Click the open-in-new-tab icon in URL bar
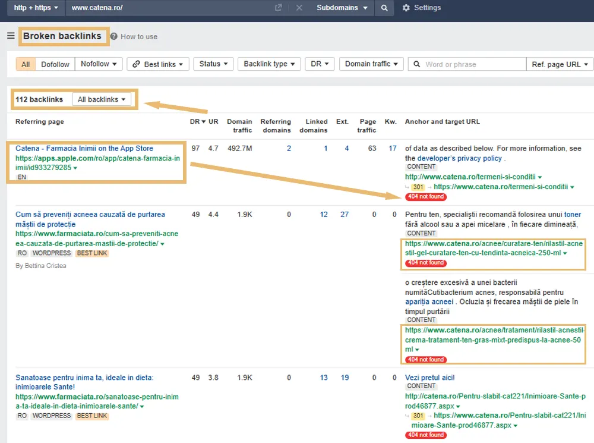The height and width of the screenshot is (443, 594). click(279, 8)
